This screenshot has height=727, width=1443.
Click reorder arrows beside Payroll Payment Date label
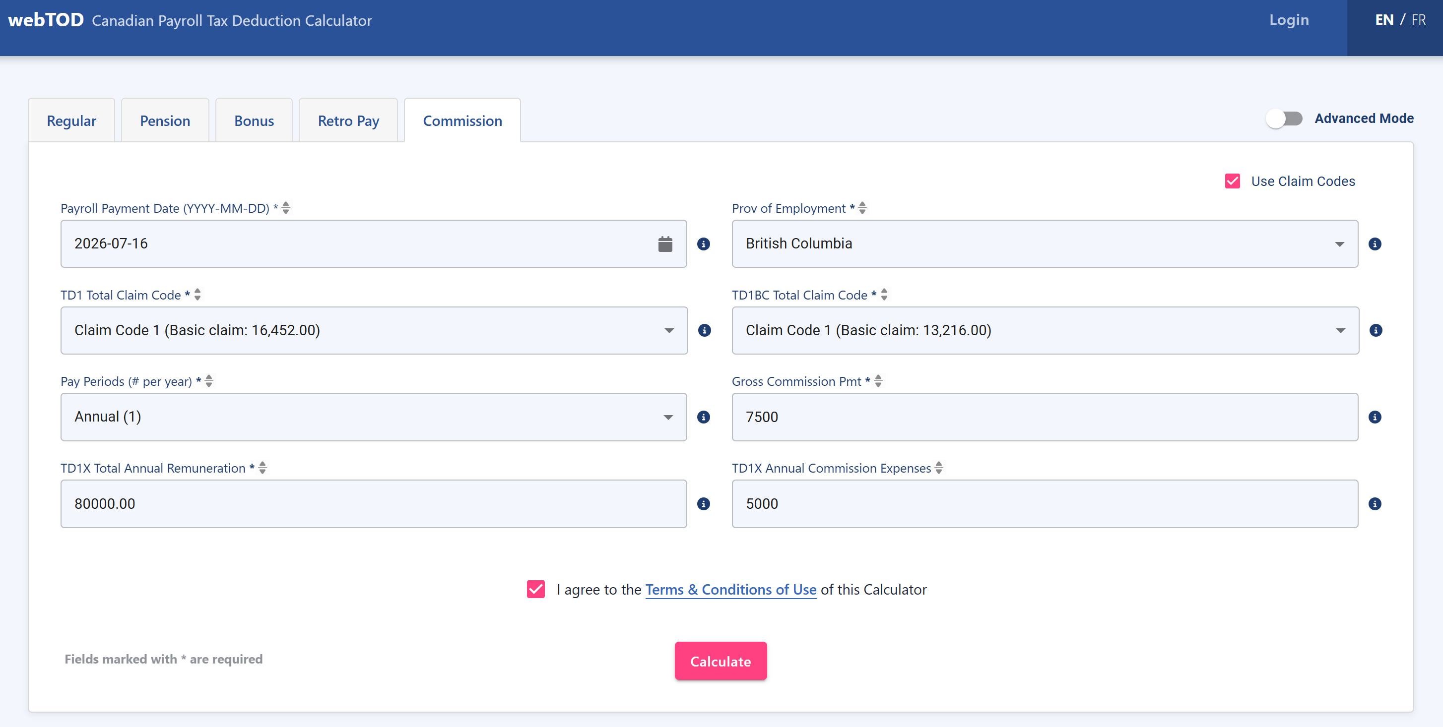coord(286,208)
